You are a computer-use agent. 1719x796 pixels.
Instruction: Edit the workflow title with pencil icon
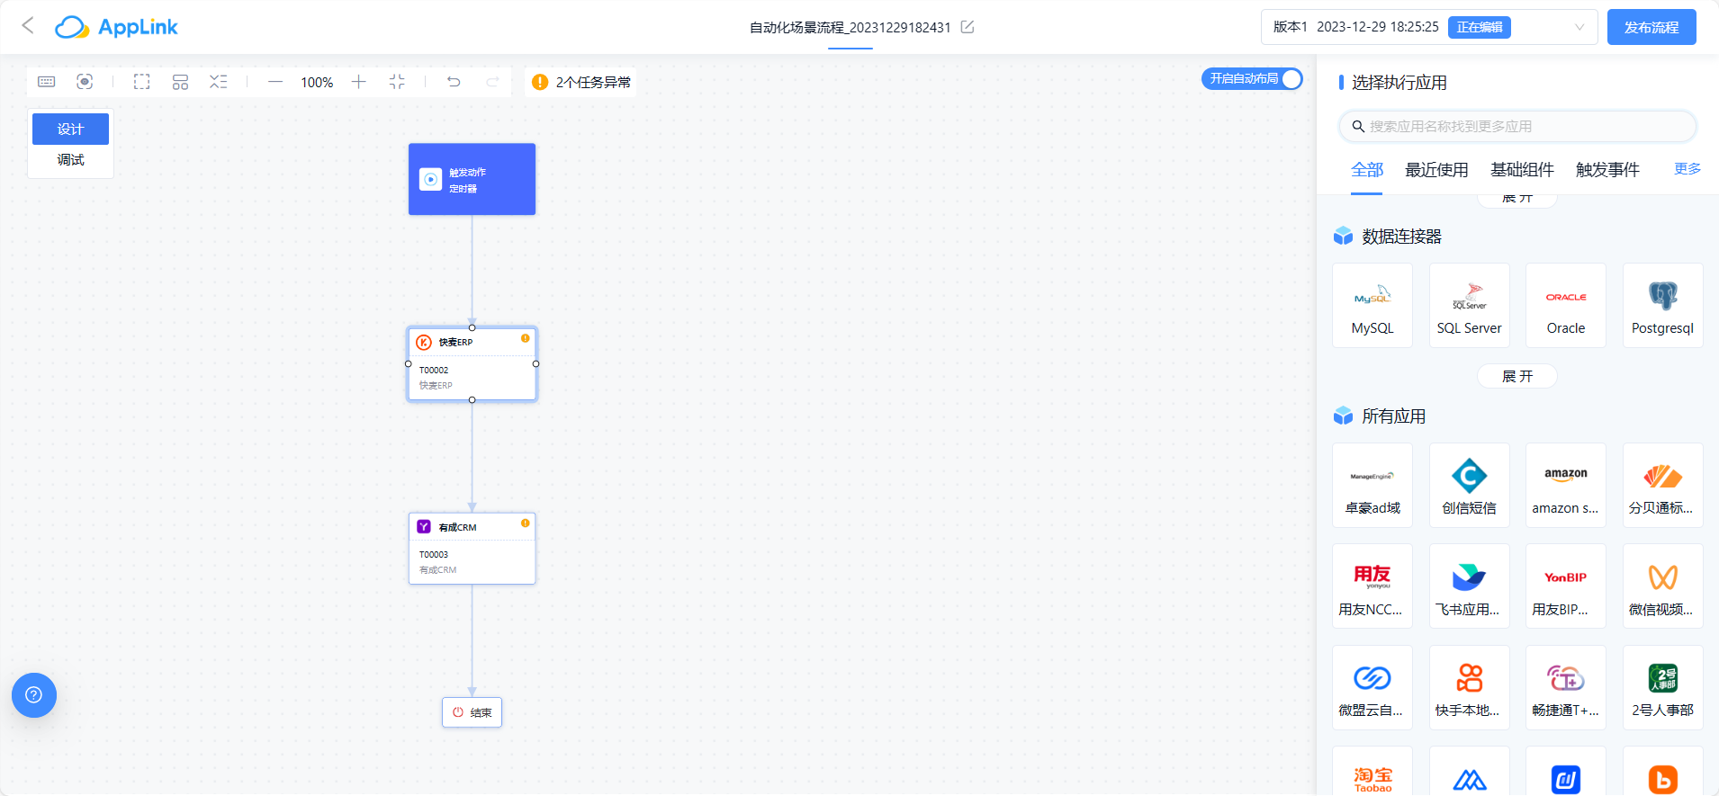coord(967,27)
